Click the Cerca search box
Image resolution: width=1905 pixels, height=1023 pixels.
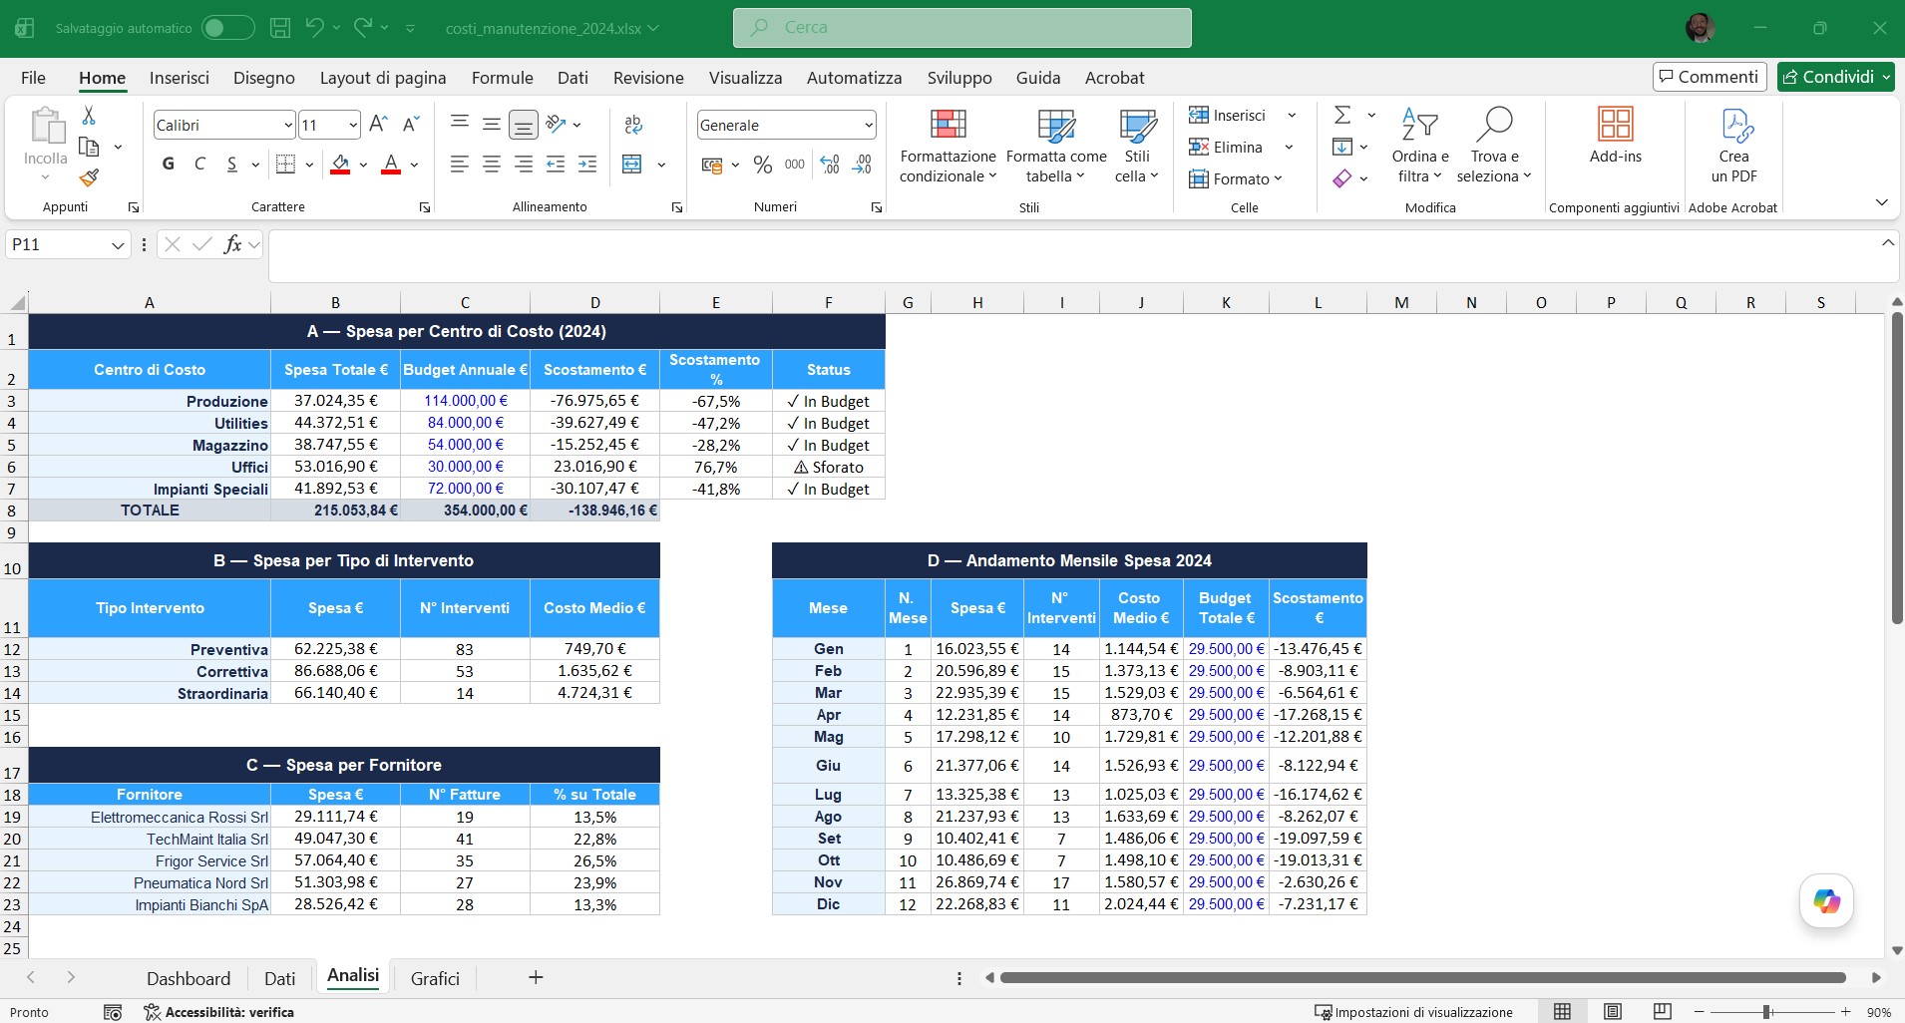click(x=961, y=28)
